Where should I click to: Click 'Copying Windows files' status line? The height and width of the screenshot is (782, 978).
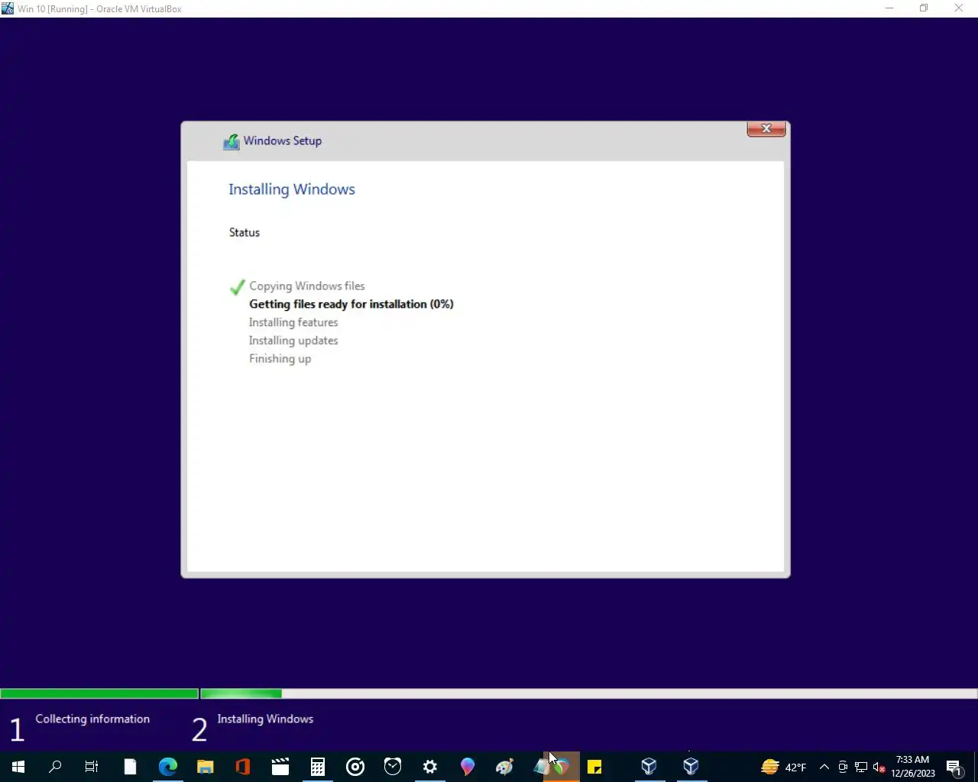tap(307, 286)
